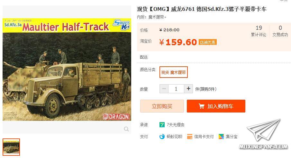
Task: Click the shopping cart icon in orange button
Action: tap(202, 106)
